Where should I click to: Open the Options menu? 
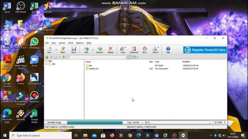point(80,43)
